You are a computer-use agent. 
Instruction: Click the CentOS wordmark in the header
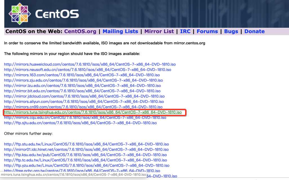tap(57, 14)
